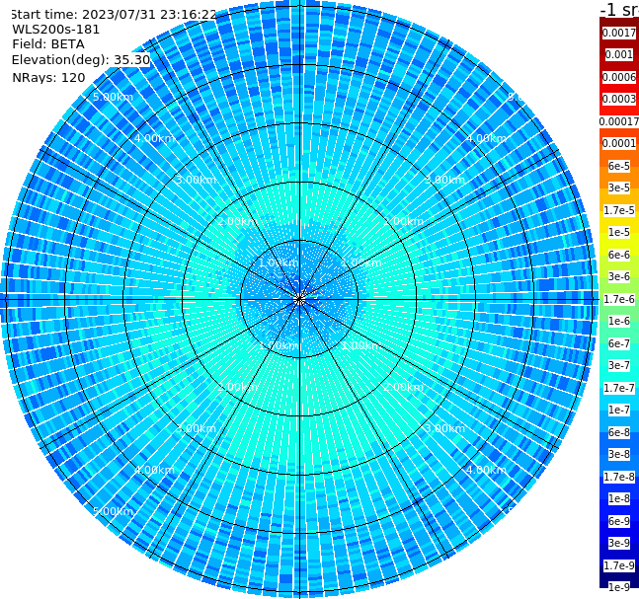Viewport: 639px width, 599px height.
Task: Click the 2.00km ring label in lower-left quadrant
Action: tap(238, 387)
